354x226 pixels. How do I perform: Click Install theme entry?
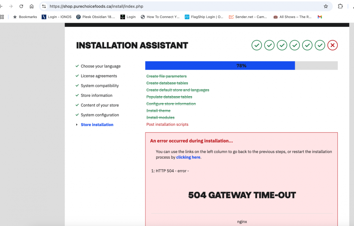[158, 111]
